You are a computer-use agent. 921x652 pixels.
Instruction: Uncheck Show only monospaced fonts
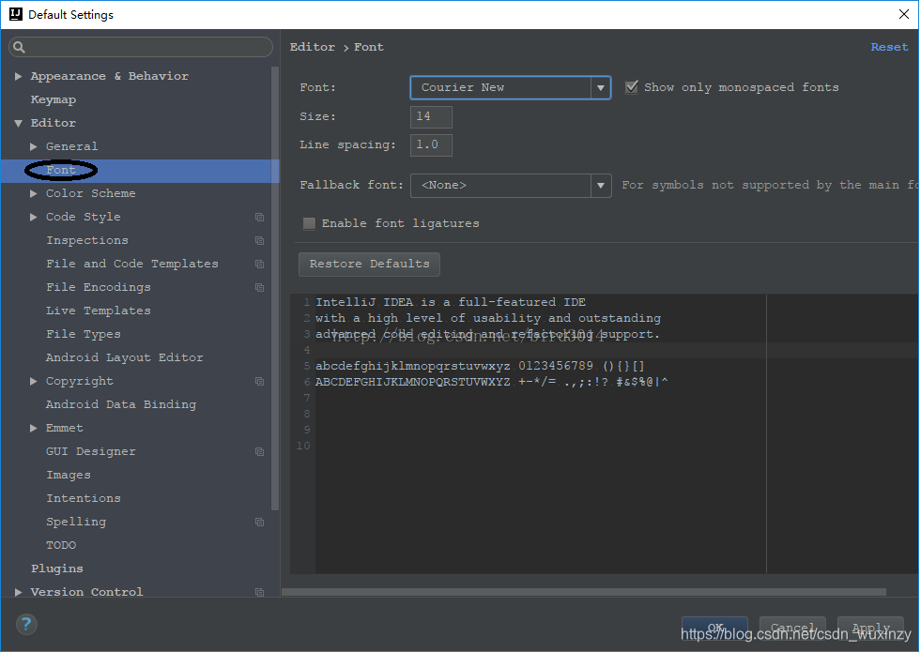point(632,87)
